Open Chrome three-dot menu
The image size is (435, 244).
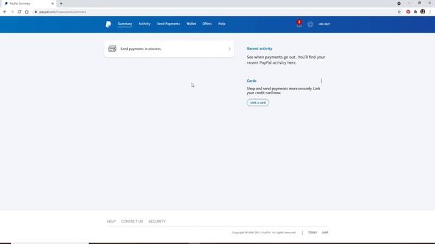(x=430, y=12)
